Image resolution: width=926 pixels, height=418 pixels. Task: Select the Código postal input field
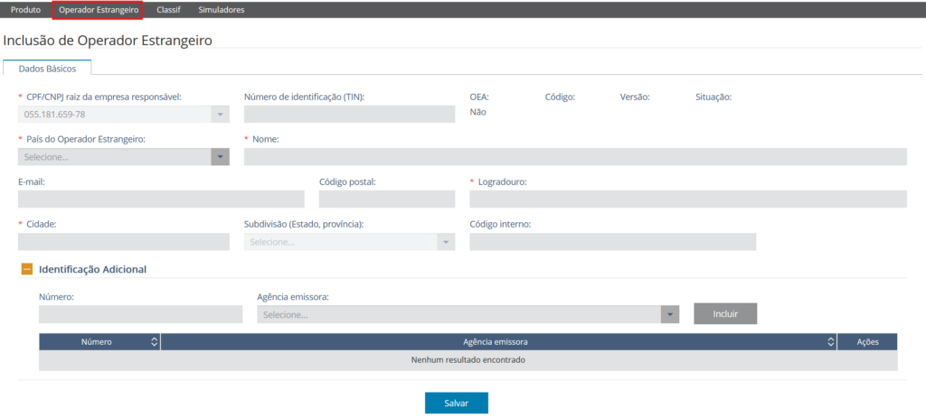pyautogui.click(x=386, y=200)
